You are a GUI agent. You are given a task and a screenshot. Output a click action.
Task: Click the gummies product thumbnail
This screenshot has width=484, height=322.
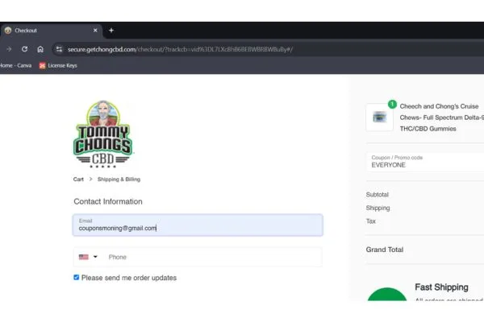click(379, 117)
